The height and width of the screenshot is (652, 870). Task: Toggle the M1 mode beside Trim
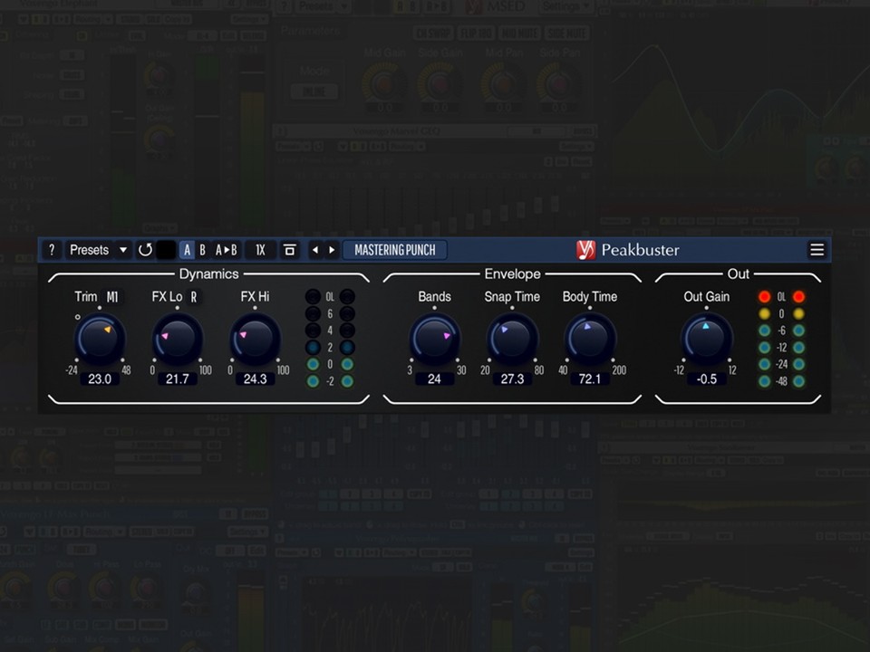pyautogui.click(x=112, y=297)
